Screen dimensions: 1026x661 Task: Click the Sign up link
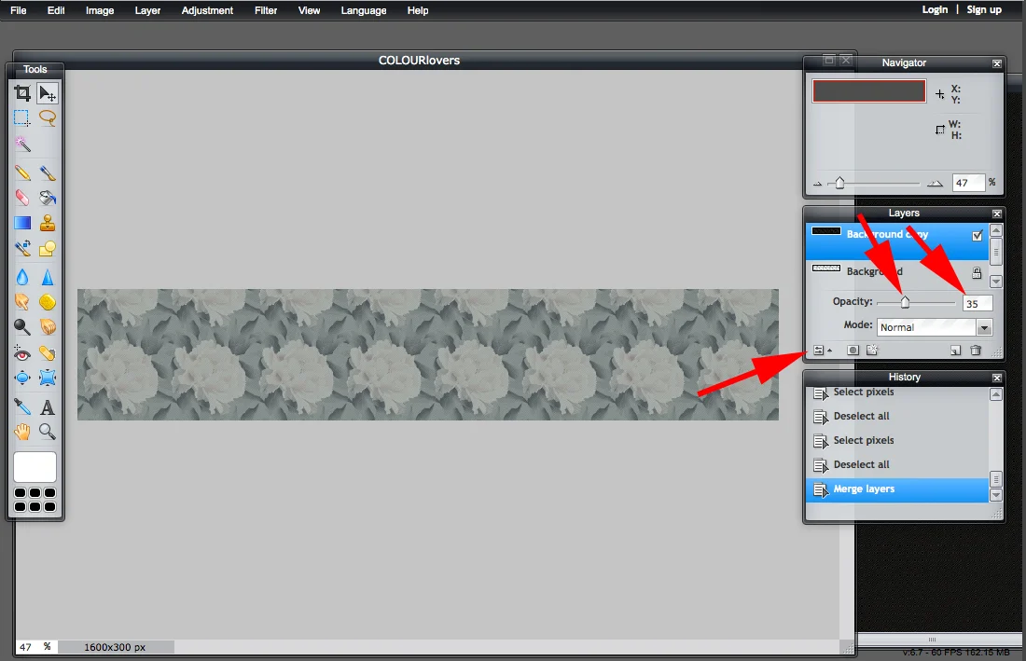coord(984,10)
